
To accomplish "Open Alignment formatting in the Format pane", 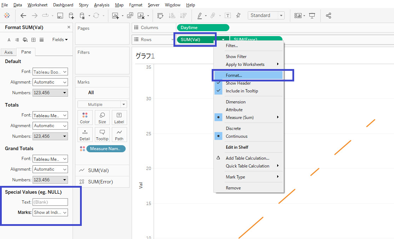I will tap(17, 40).
